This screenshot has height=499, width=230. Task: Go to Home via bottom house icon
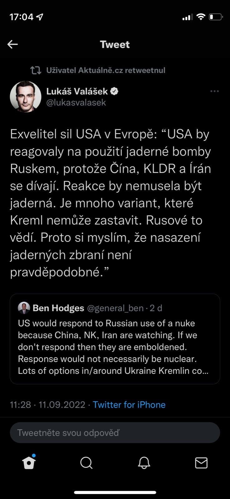tap(29, 463)
